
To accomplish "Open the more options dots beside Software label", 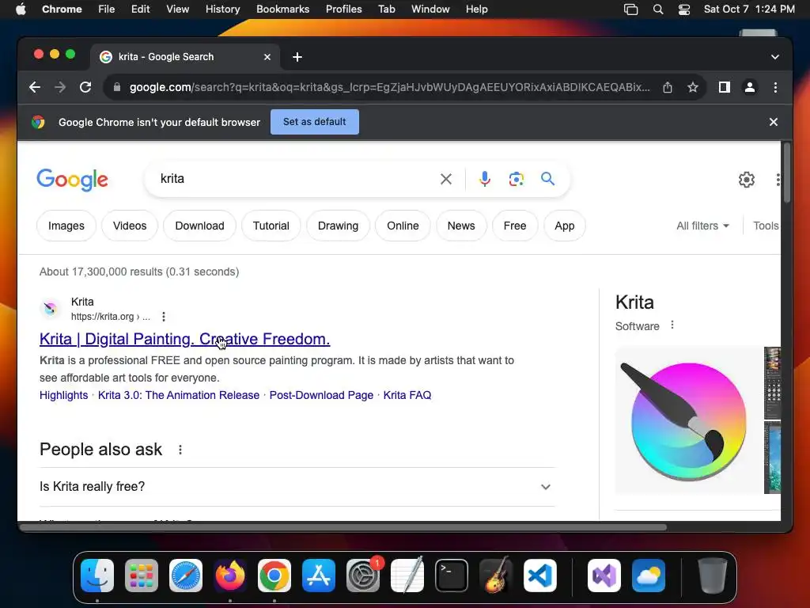I will tap(672, 325).
